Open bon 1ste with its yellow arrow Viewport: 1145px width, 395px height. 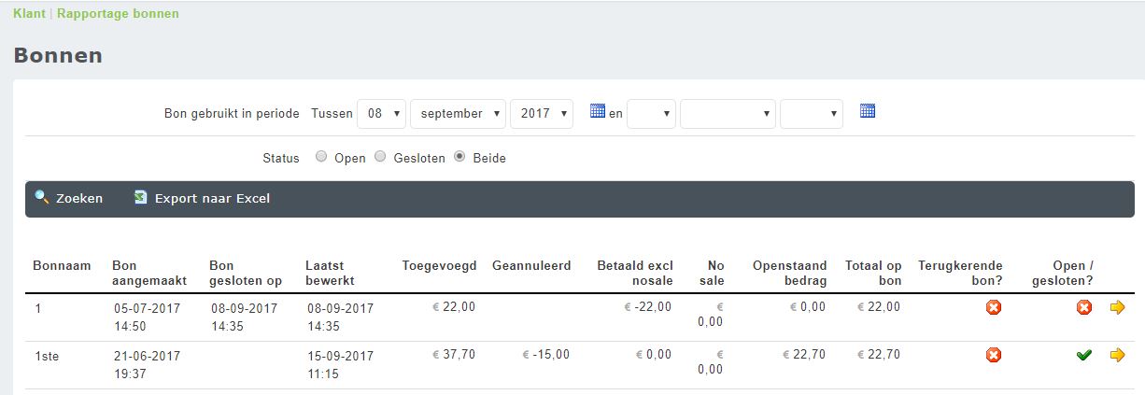[1117, 355]
